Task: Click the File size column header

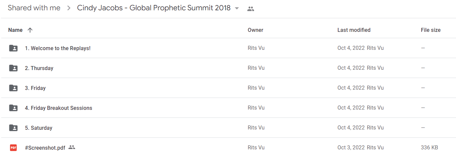Action: 431,30
